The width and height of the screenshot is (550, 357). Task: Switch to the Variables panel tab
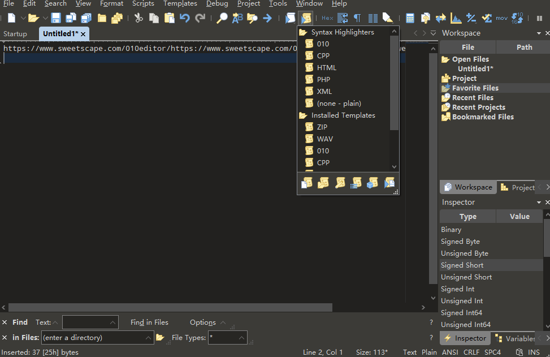[516, 338]
